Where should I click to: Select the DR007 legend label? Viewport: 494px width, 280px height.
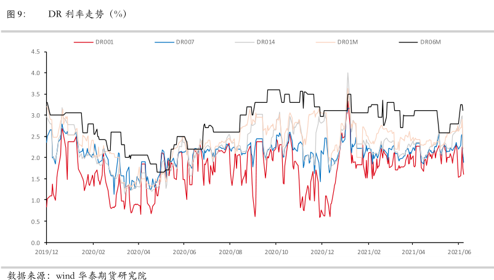coord(185,42)
